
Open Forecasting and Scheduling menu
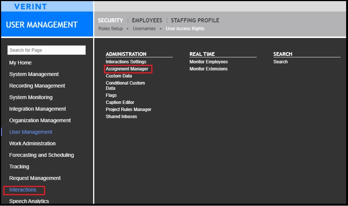[x=41, y=155]
